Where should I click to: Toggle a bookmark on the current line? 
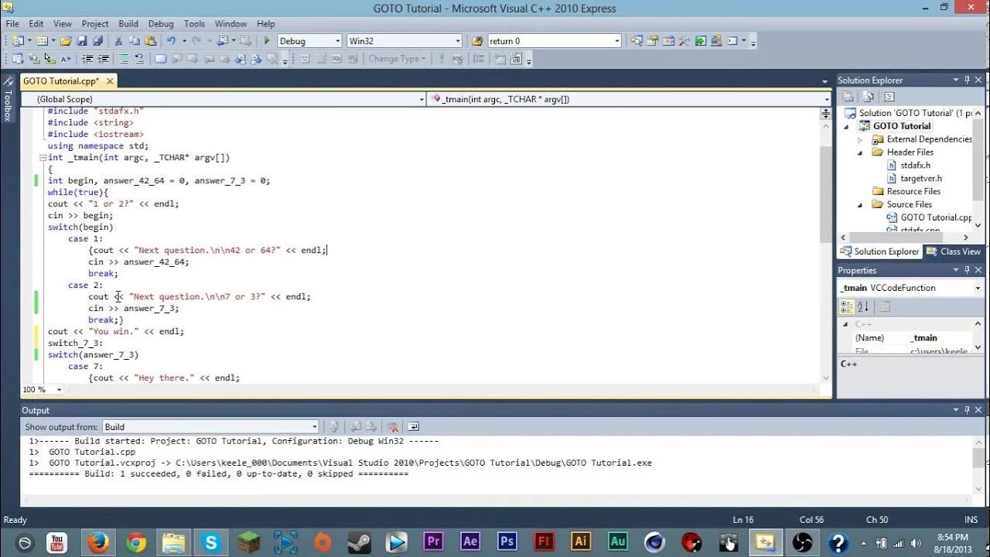[x=161, y=59]
